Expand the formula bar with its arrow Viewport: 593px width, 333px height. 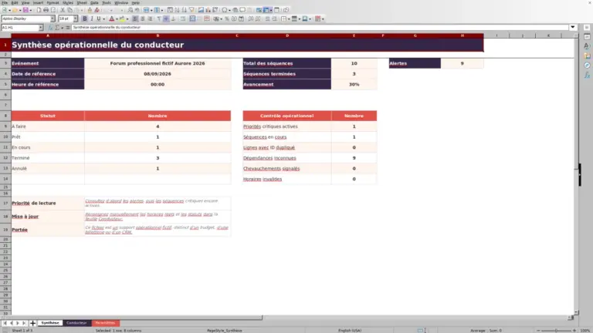click(x=573, y=27)
